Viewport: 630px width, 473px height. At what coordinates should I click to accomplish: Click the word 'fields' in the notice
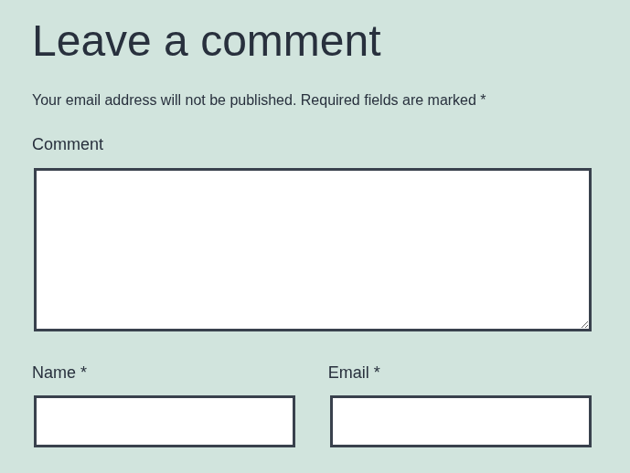[x=381, y=100]
